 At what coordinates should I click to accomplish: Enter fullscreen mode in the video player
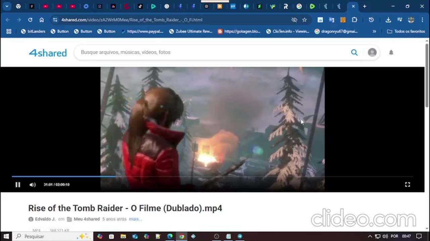coord(407,184)
